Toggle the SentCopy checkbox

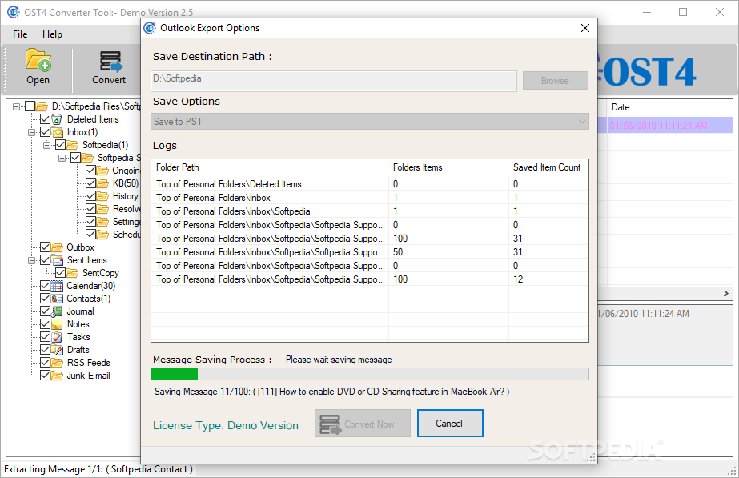(x=60, y=272)
